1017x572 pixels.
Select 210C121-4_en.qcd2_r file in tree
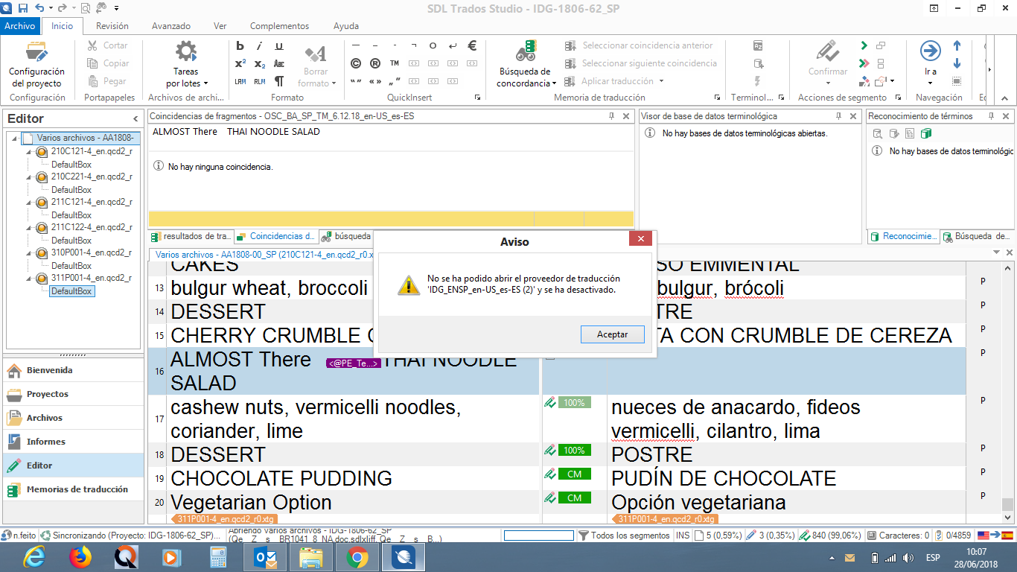(x=92, y=151)
